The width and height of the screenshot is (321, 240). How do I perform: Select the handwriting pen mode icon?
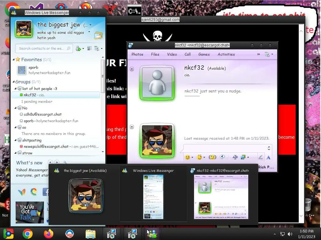click(260, 157)
